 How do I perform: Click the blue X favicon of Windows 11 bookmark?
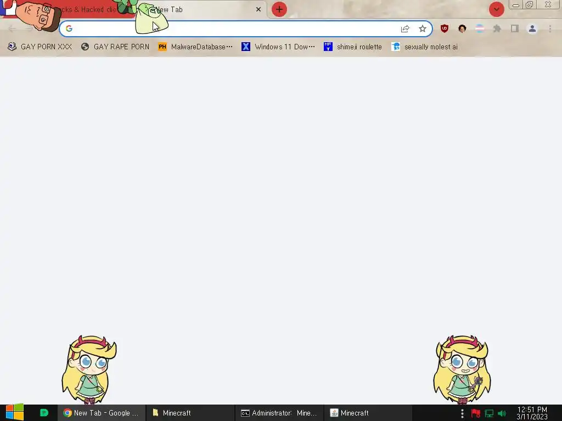point(246,47)
